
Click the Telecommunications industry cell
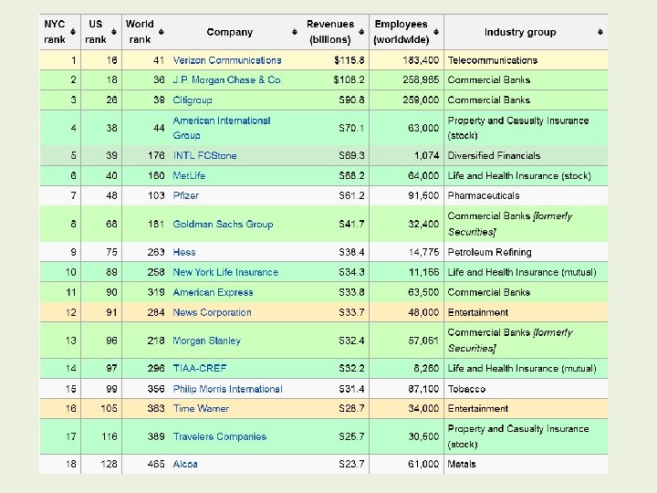click(493, 60)
